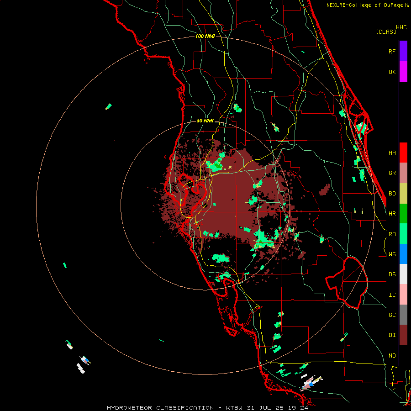Pick the dark green HR legend swatch

403,214
